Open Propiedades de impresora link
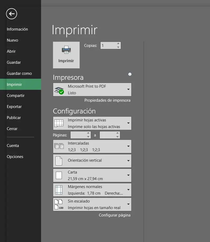The image size is (210, 242). coord(107,100)
